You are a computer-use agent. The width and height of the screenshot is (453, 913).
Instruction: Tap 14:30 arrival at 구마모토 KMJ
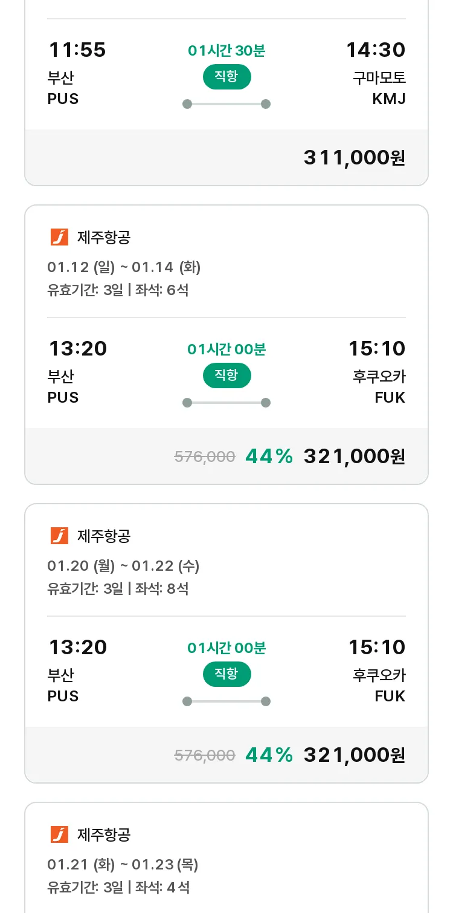click(376, 50)
